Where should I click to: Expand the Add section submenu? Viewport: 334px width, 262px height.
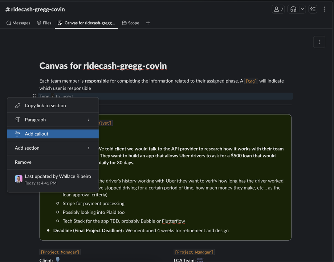click(x=53, y=148)
